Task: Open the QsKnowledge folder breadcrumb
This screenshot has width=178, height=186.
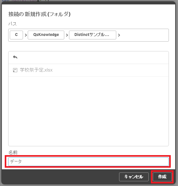Action: click(x=46, y=35)
